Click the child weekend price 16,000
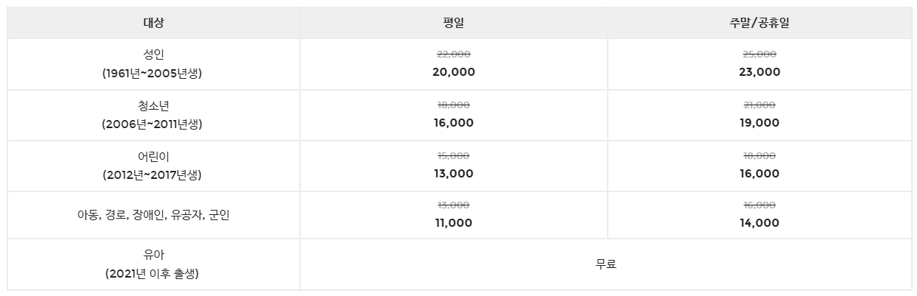The width and height of the screenshot is (917, 296). pos(759,174)
